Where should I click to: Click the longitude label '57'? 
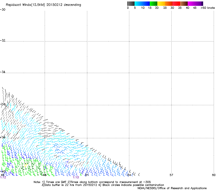171,175
